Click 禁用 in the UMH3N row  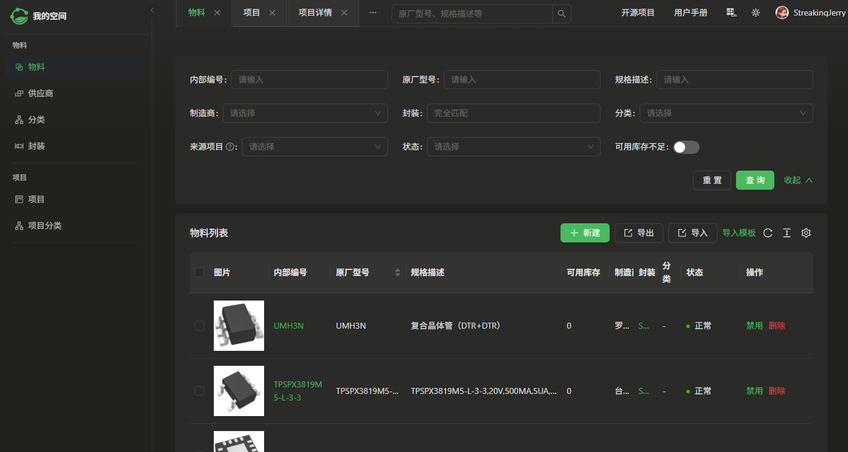[x=755, y=326]
